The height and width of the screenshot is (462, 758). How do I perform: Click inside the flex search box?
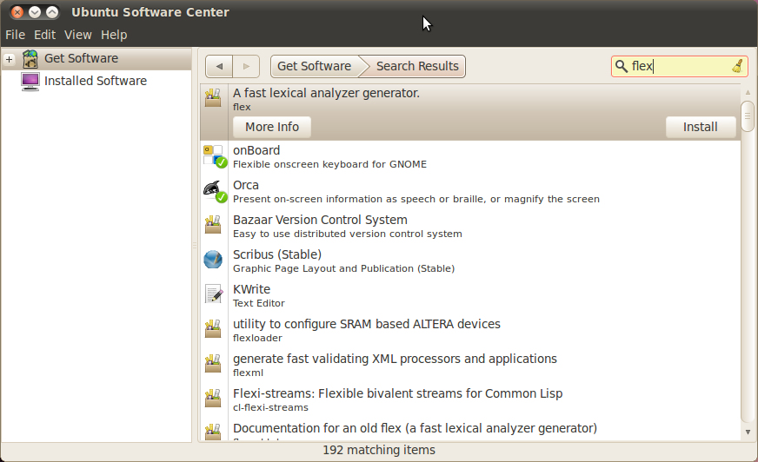point(678,66)
